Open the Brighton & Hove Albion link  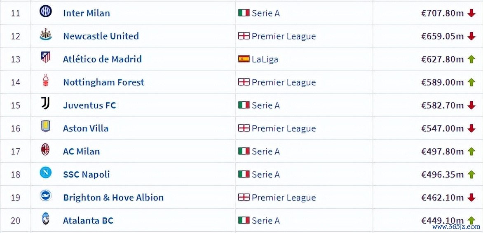[x=113, y=198]
